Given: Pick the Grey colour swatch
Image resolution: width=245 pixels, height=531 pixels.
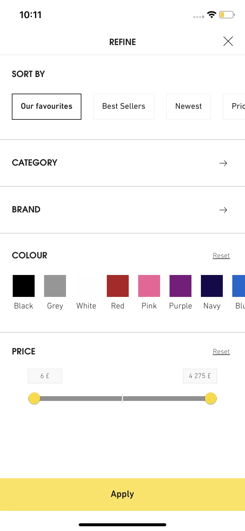Looking at the screenshot, I should (55, 286).
